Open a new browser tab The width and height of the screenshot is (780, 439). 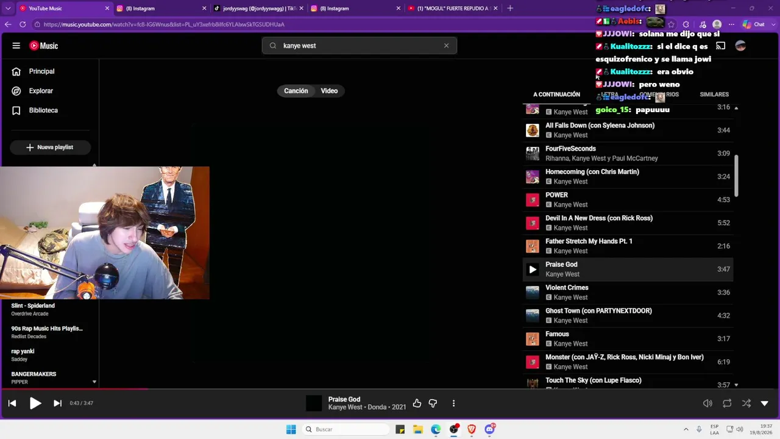pyautogui.click(x=510, y=9)
